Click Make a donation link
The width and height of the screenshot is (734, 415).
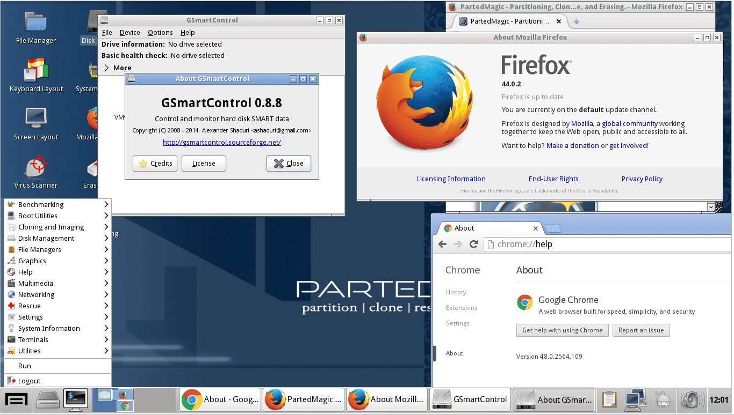point(573,145)
